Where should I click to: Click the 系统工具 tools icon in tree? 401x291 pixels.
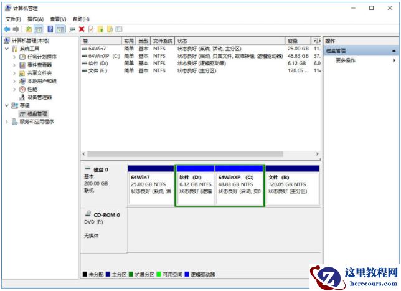tap(15, 49)
